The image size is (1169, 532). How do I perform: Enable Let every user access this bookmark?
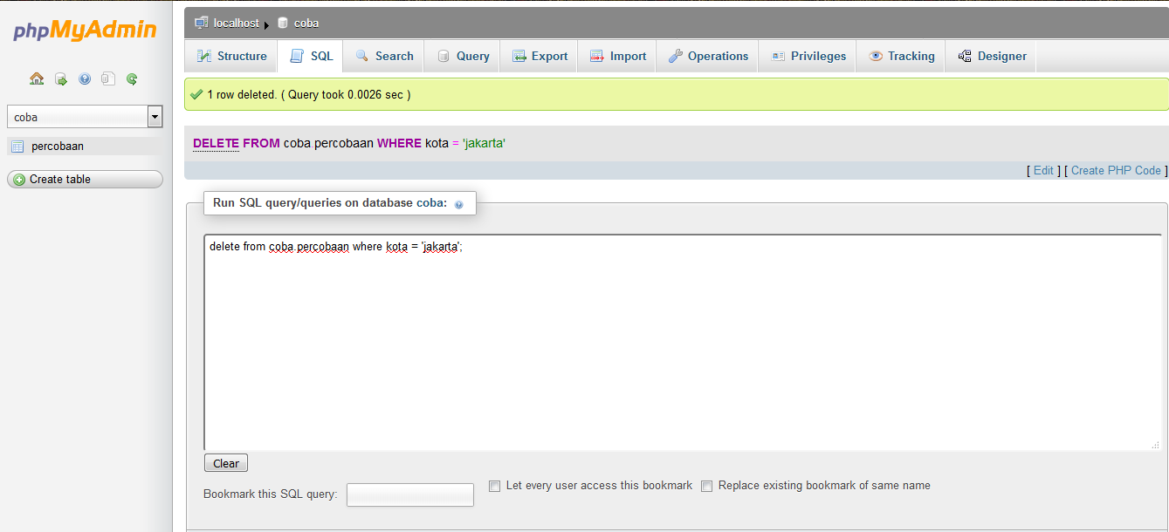494,486
